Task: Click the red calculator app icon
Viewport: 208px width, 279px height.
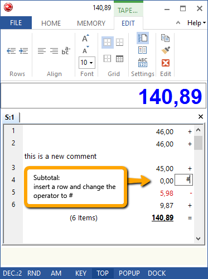Action: click(8, 7)
